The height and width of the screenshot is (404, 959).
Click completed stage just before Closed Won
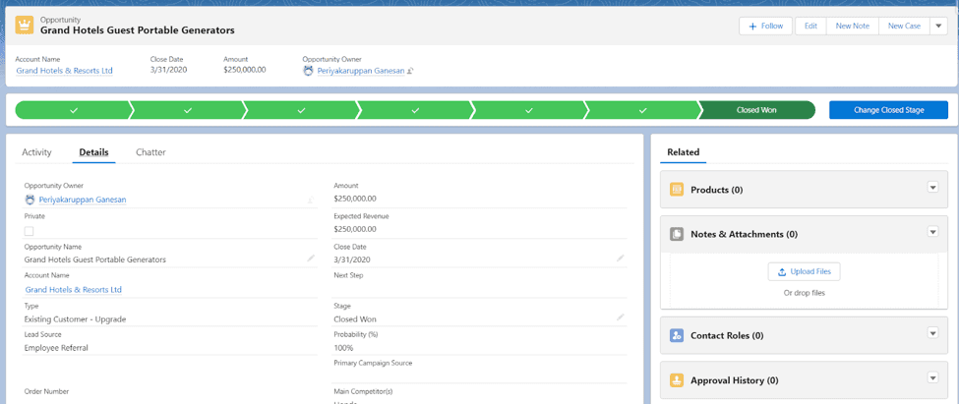(642, 110)
